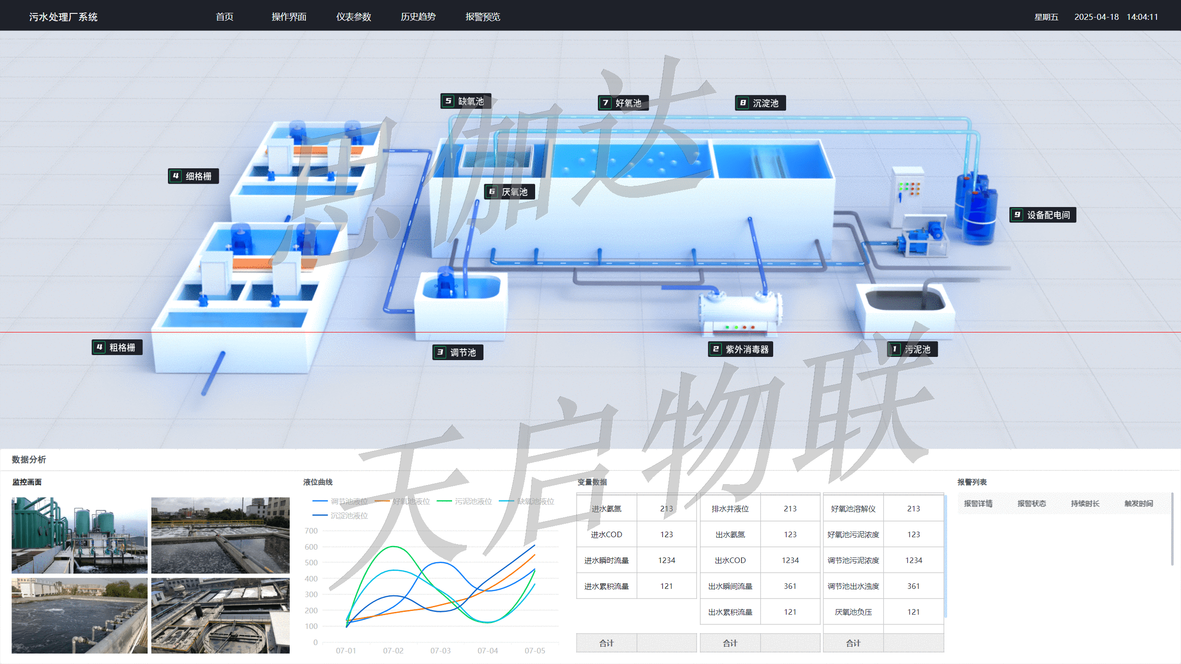The height and width of the screenshot is (664, 1181).
Task: Click the 出水累积流量 table cell
Action: click(x=730, y=612)
